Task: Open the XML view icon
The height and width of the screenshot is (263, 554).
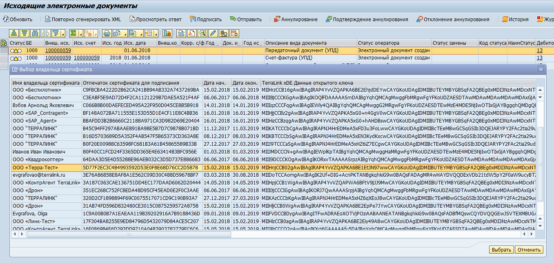Action: 182,33
